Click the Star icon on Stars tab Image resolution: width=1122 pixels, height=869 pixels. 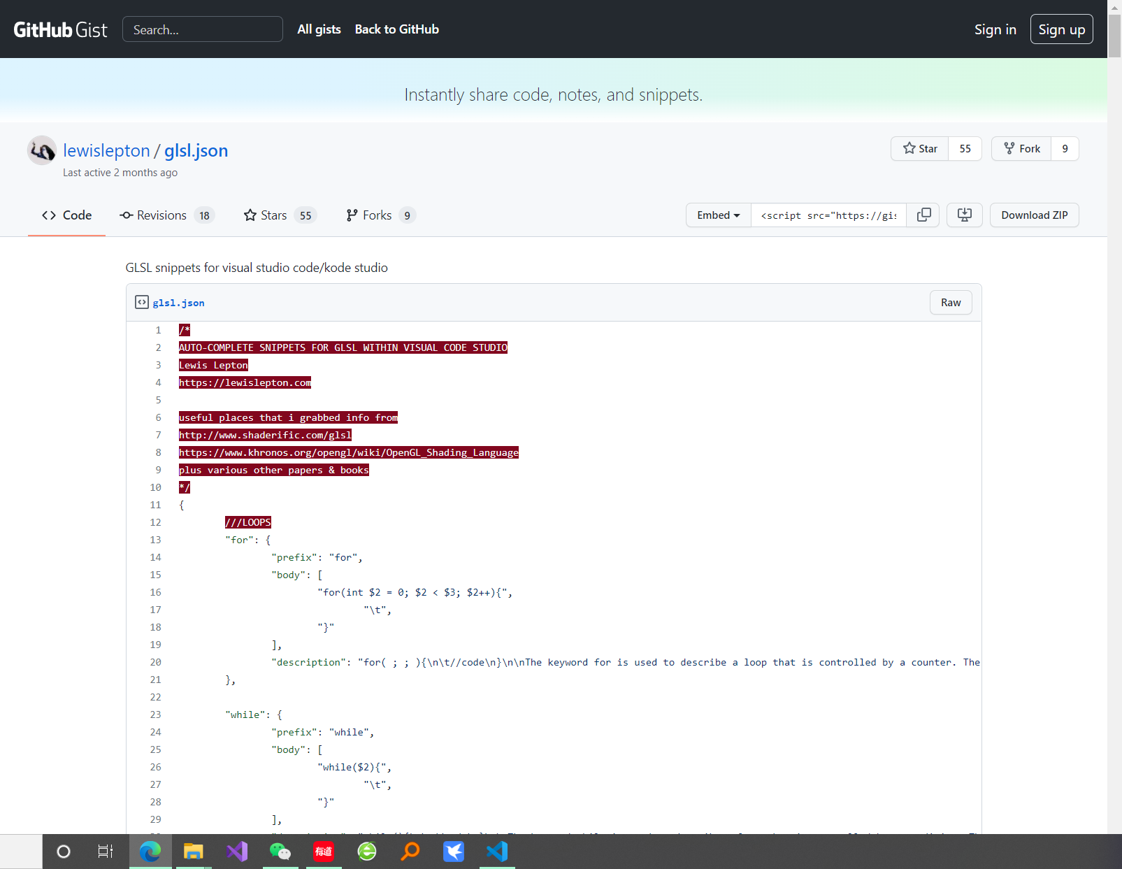click(x=250, y=215)
